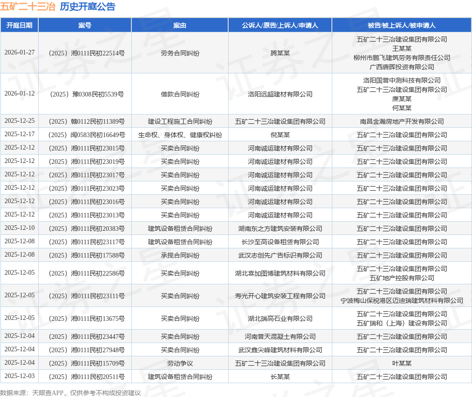Click defendant 南昌金瀚房地产开发有限公司
472x397 pixels.
click(401, 121)
